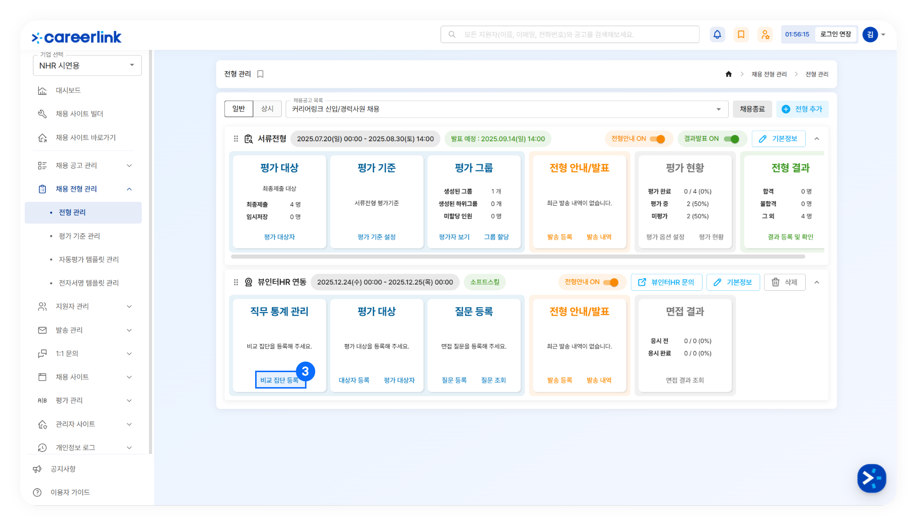Click the home breadcrumb icon
This screenshot has width=917, height=526.
click(x=729, y=74)
